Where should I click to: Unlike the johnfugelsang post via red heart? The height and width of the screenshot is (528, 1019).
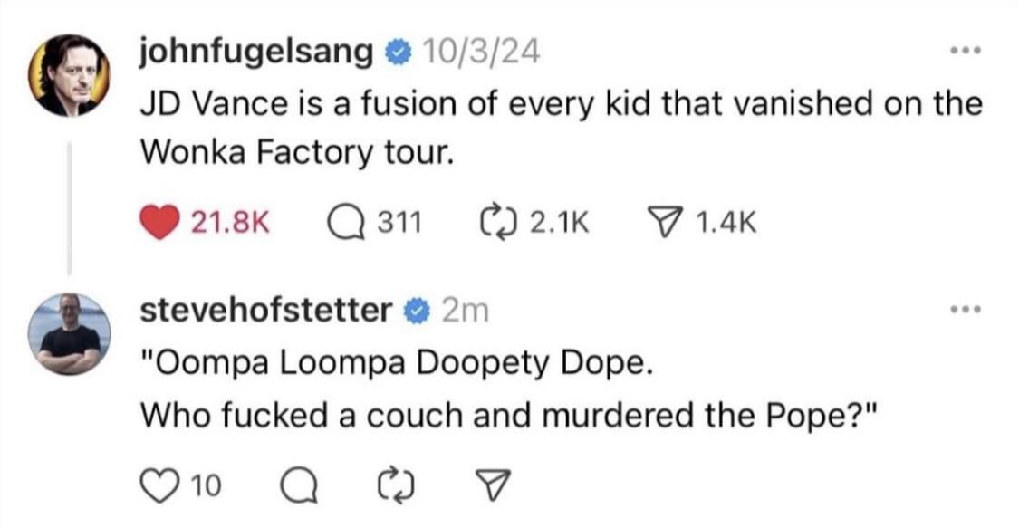[161, 221]
